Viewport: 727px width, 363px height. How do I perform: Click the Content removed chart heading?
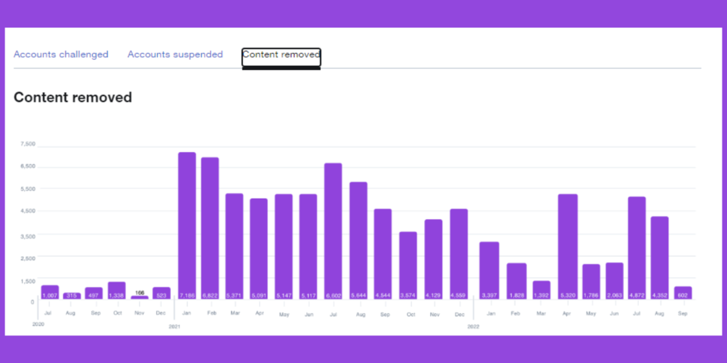click(x=73, y=97)
